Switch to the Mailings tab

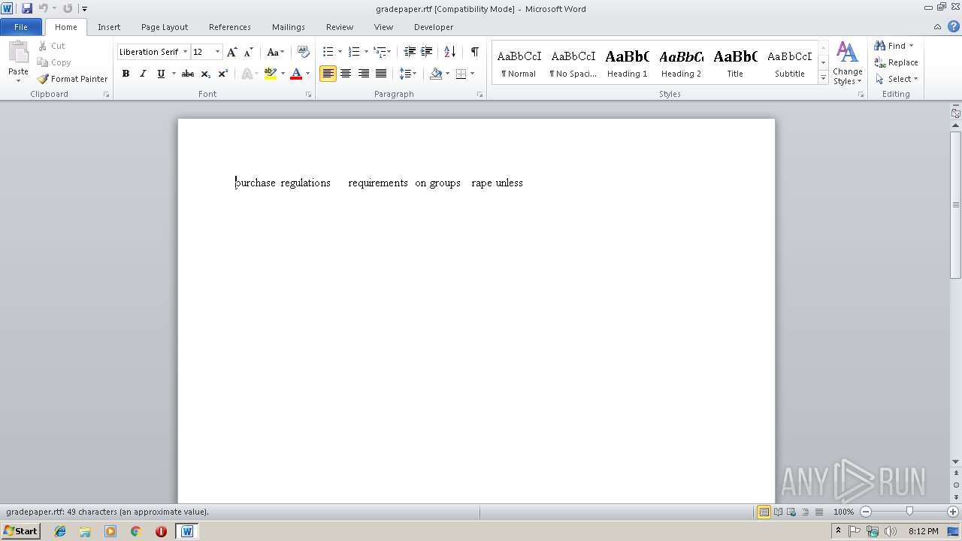tap(289, 27)
